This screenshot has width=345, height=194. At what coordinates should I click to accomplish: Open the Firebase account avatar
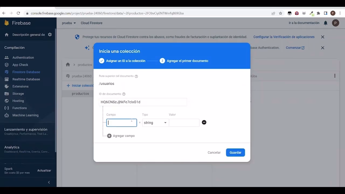click(336, 23)
